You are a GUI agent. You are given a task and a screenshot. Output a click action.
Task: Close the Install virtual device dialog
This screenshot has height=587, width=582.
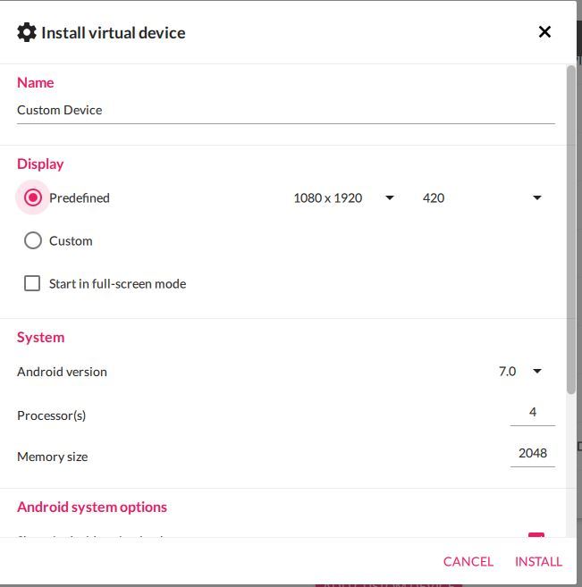544,32
